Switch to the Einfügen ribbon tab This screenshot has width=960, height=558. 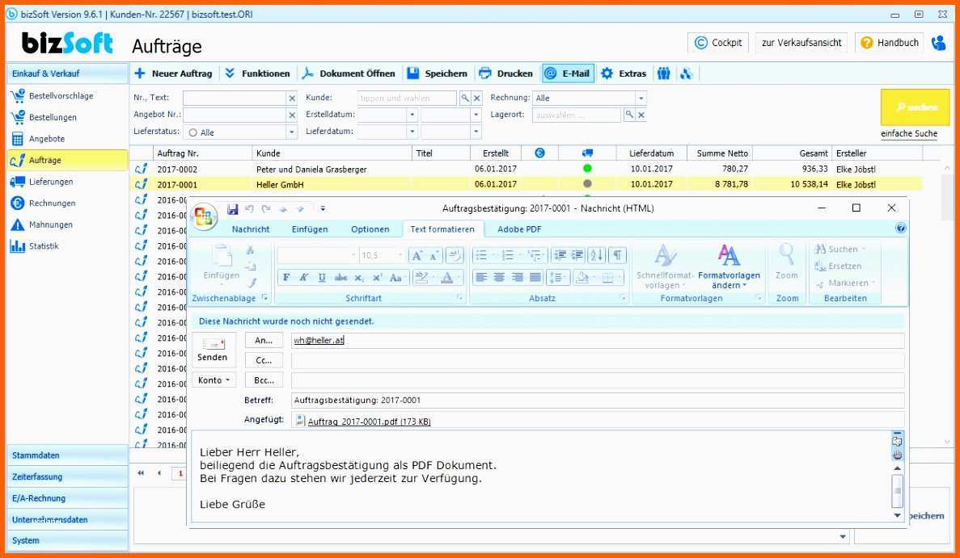click(310, 229)
